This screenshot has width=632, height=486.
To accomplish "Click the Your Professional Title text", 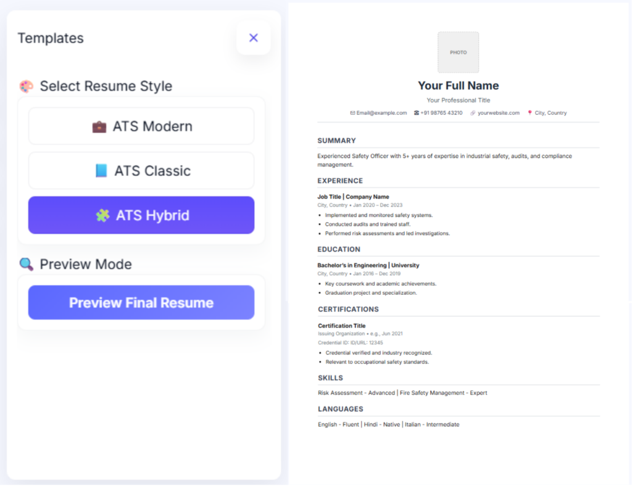I will (458, 100).
